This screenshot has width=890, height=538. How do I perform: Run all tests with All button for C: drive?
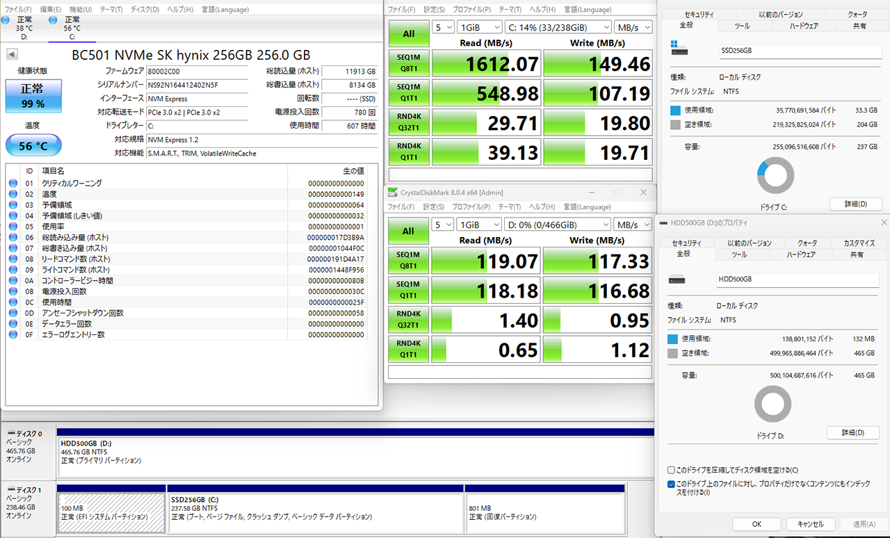408,34
